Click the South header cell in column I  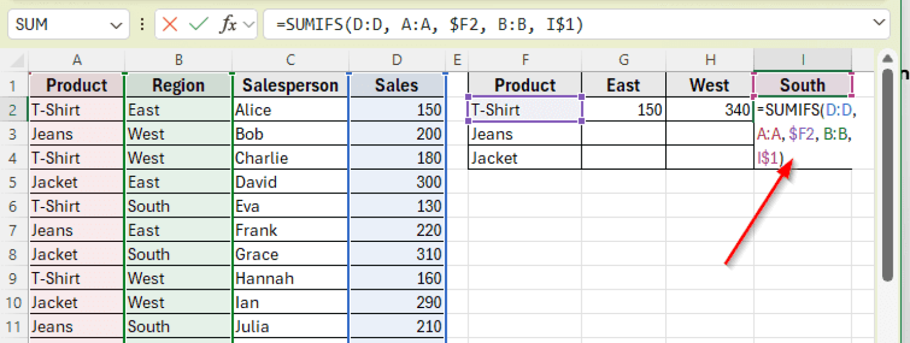click(803, 85)
